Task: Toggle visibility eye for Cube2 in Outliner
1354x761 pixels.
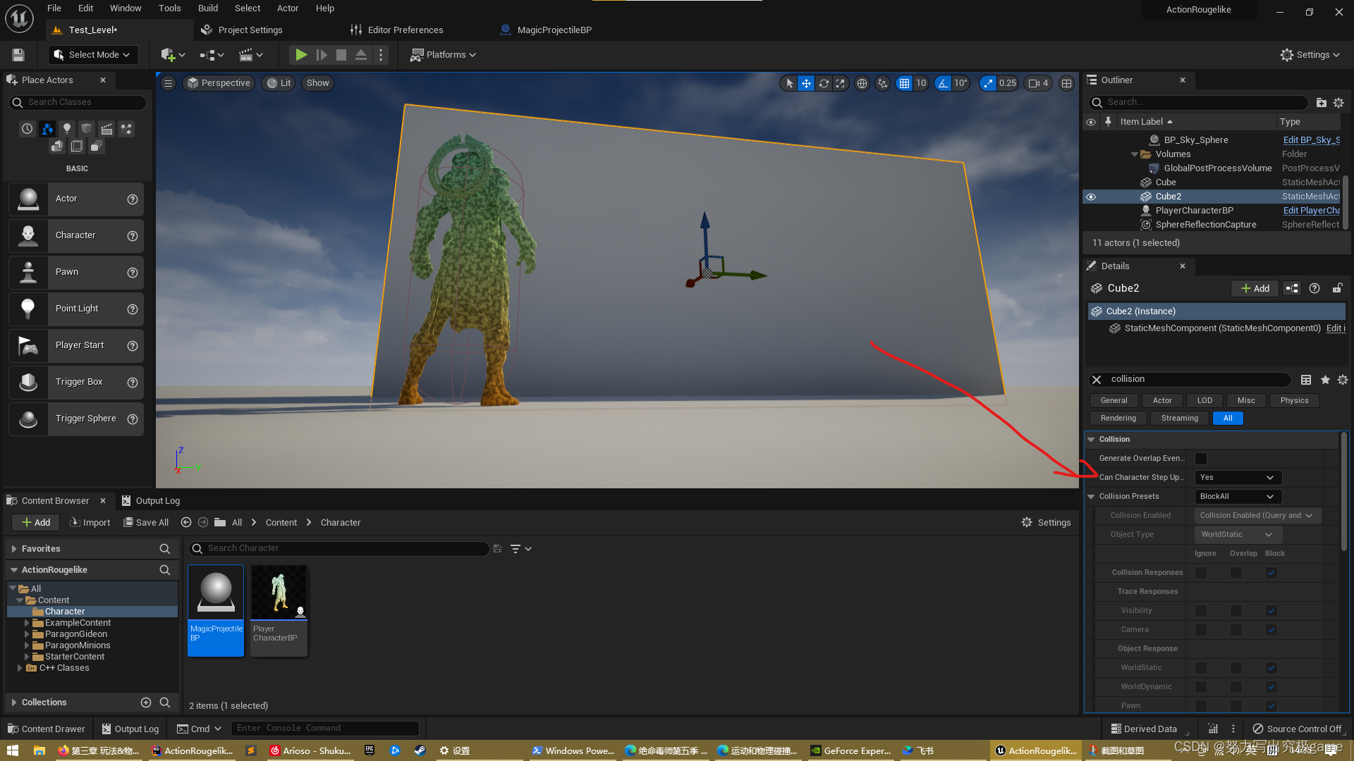Action: click(1091, 197)
